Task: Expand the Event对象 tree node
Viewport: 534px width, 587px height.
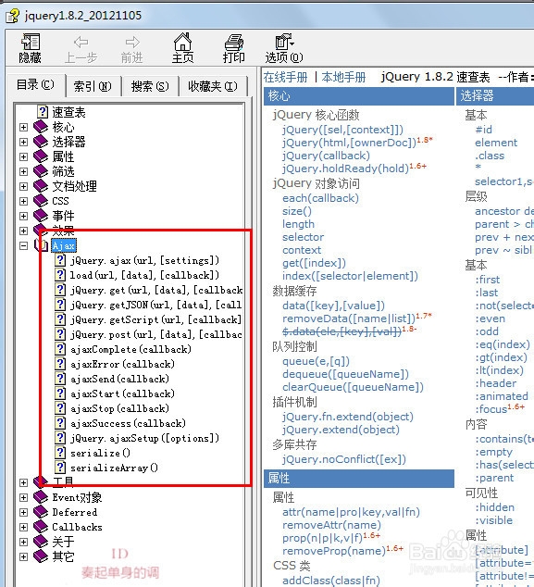Action: [23, 497]
